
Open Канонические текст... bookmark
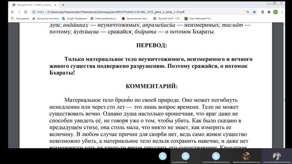[x=136, y=18]
